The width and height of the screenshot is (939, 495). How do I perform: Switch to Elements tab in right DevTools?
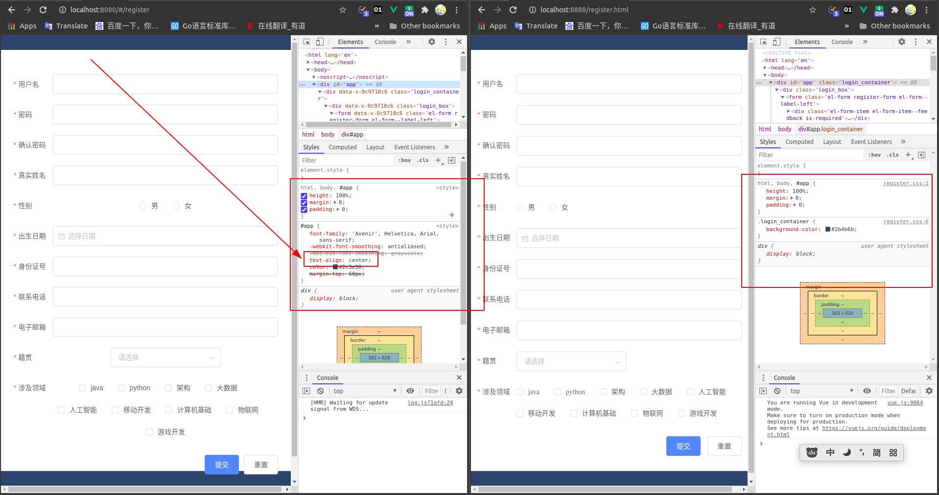click(x=807, y=42)
